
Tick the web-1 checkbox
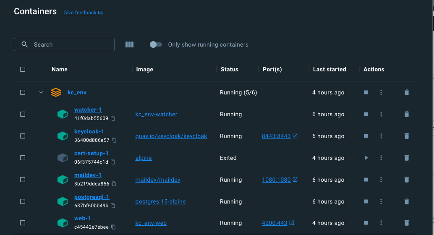[x=23, y=223]
